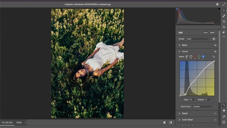Click the photo preview of woman
The image size is (227, 128).
tap(88, 63)
